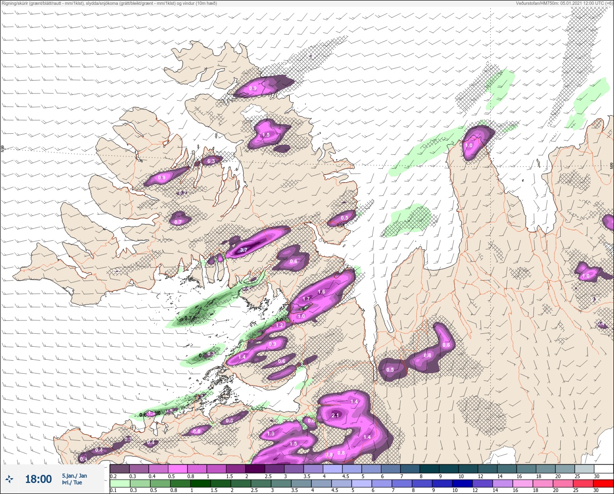This screenshot has height=494, width=614.
Task: Click the four-pointed star icon beside 18:00
Action: (x=9, y=479)
